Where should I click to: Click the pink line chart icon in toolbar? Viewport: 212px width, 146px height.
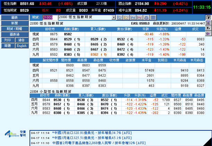point(139,17)
